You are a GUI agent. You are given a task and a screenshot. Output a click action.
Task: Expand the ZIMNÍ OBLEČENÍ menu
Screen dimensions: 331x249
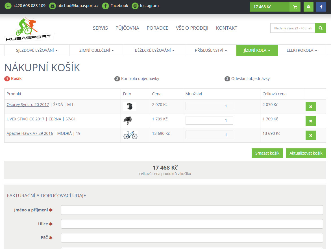click(97, 50)
